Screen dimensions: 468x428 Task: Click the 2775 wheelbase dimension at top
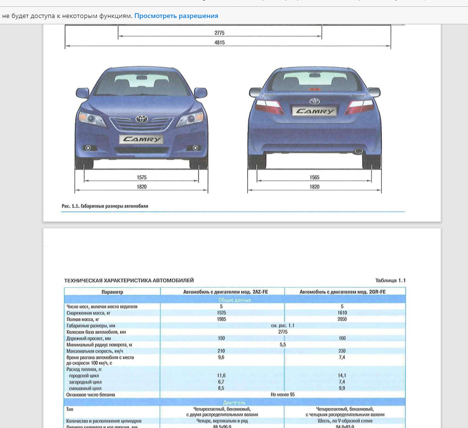click(220, 33)
